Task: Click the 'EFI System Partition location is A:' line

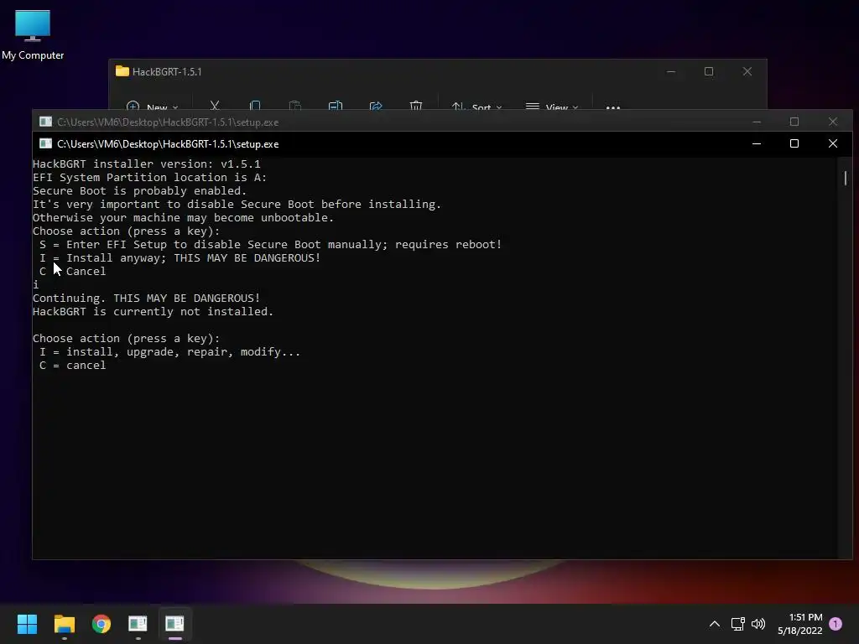Action: click(149, 178)
